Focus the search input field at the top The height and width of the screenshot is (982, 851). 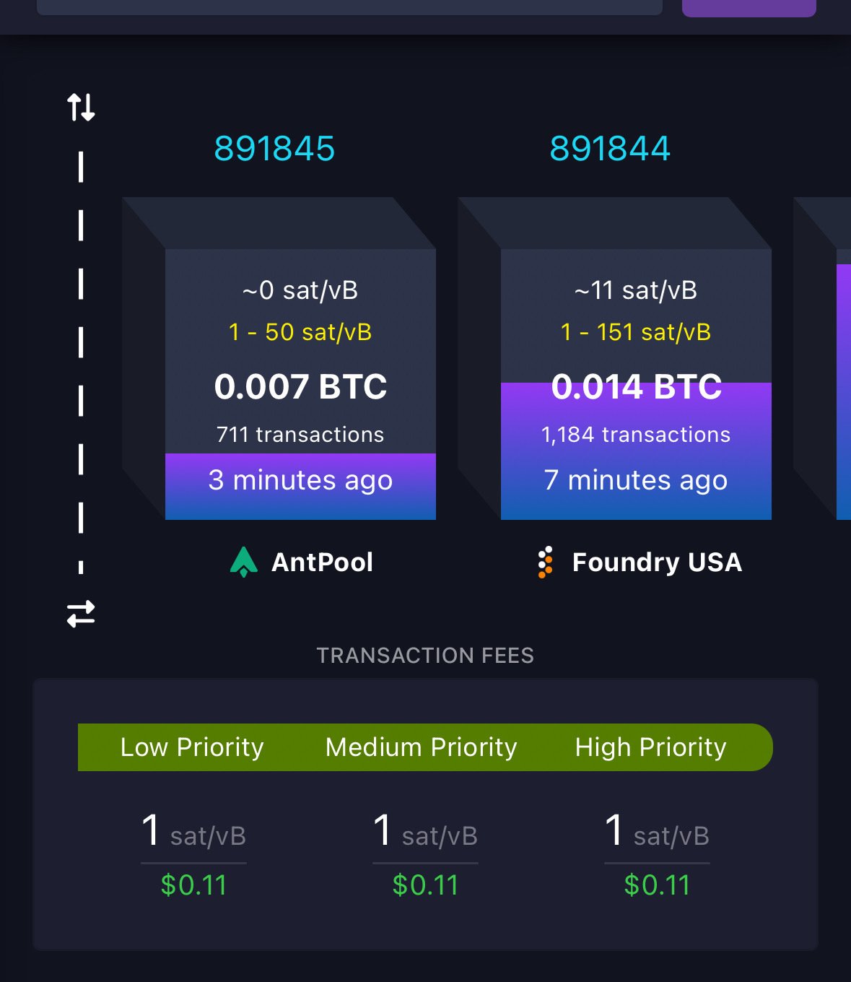(x=349, y=6)
